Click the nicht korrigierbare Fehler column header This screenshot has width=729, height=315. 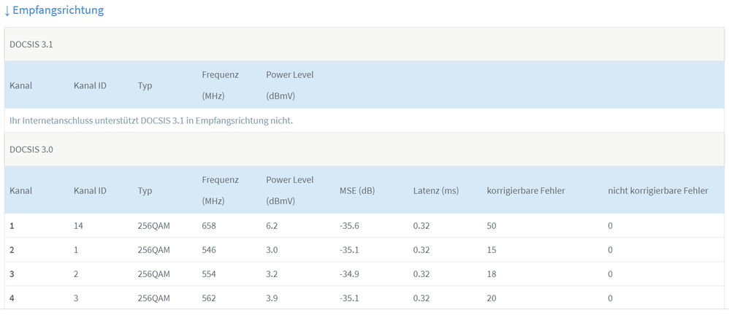click(657, 191)
